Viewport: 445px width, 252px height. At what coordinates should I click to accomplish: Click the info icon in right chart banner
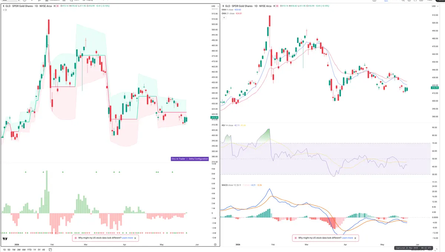click(x=296, y=238)
